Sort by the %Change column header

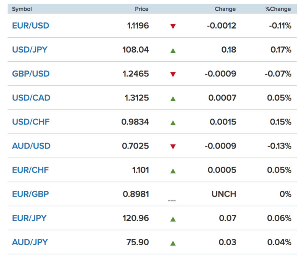click(278, 9)
